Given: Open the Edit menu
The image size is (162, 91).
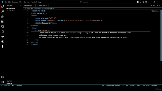Looking at the screenshot, I should pyautogui.click(x=9, y=2).
